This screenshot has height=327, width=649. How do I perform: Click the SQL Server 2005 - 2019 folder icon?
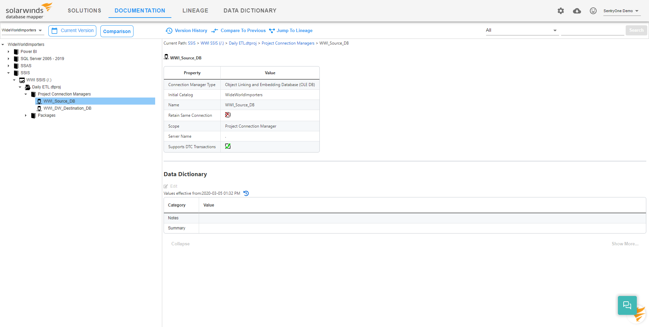click(x=16, y=59)
